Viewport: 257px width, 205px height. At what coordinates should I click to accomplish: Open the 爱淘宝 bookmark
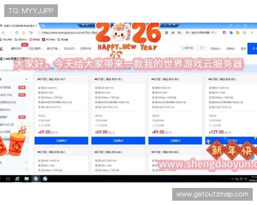[35, 40]
